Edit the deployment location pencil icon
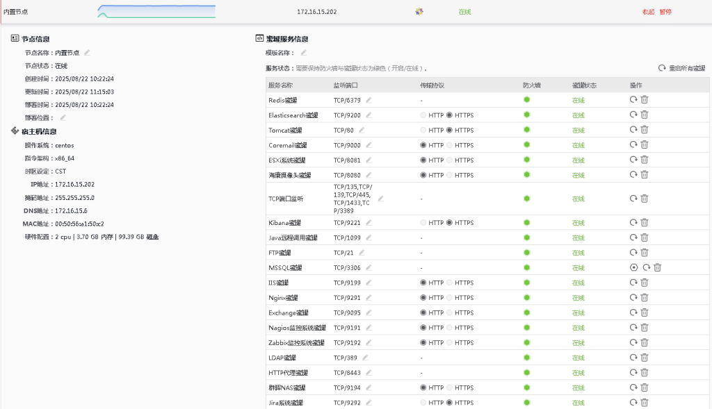712x409 pixels. pos(63,117)
